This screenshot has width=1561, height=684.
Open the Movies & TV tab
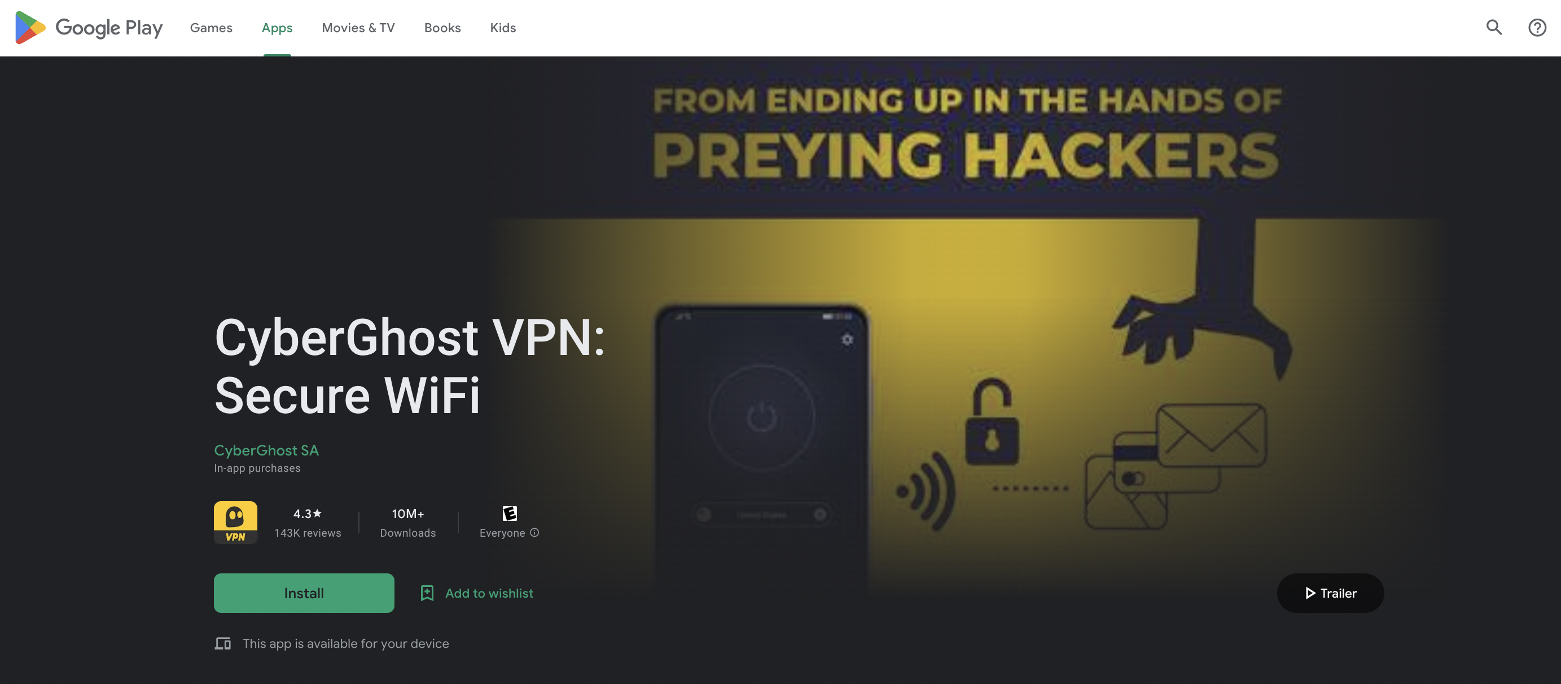358,28
